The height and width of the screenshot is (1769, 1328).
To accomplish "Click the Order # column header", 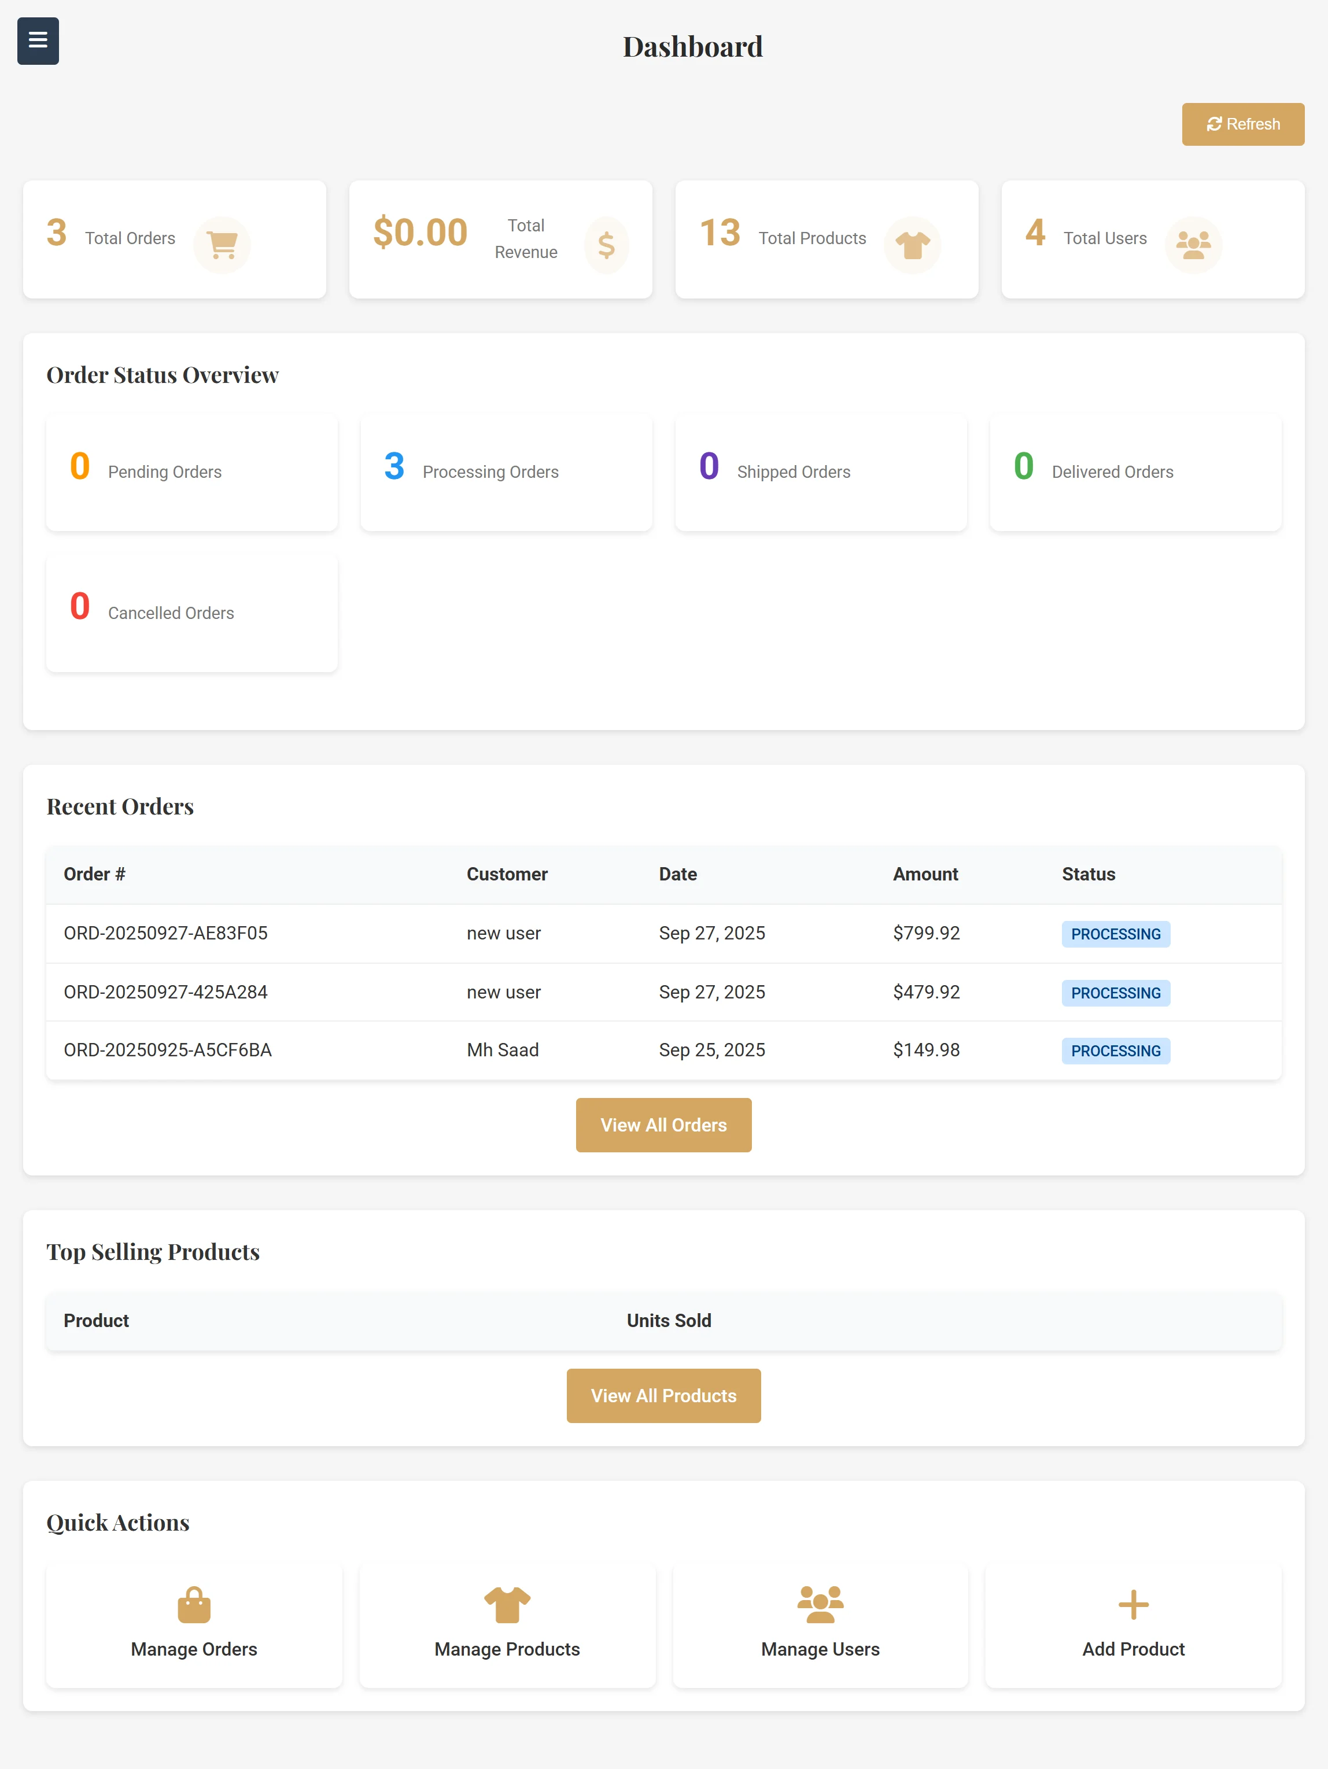I will coord(94,874).
